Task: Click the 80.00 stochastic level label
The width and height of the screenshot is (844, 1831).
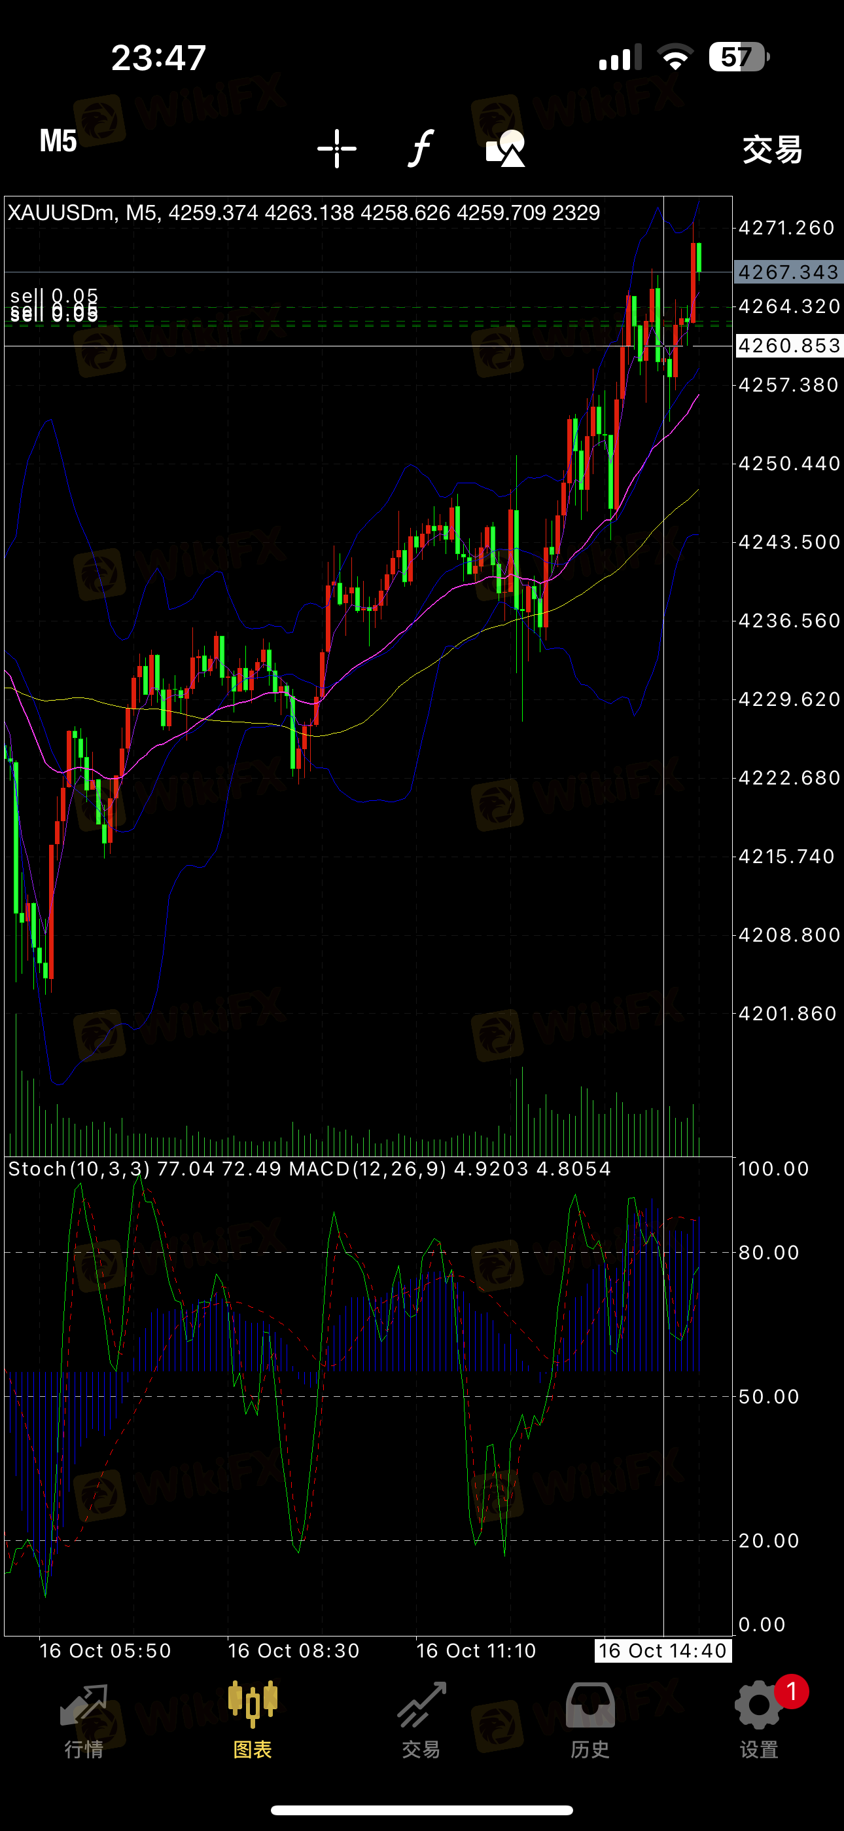Action: [x=769, y=1252]
